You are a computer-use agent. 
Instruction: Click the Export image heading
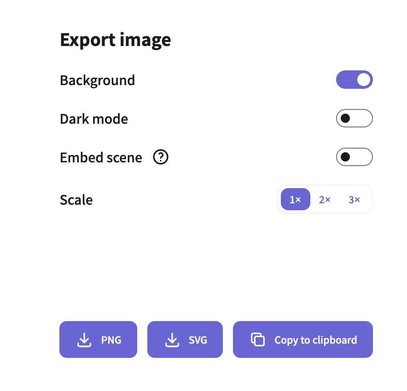click(x=115, y=40)
